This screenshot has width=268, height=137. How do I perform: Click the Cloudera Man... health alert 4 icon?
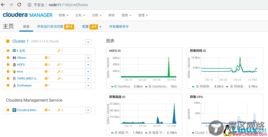pos(47,110)
